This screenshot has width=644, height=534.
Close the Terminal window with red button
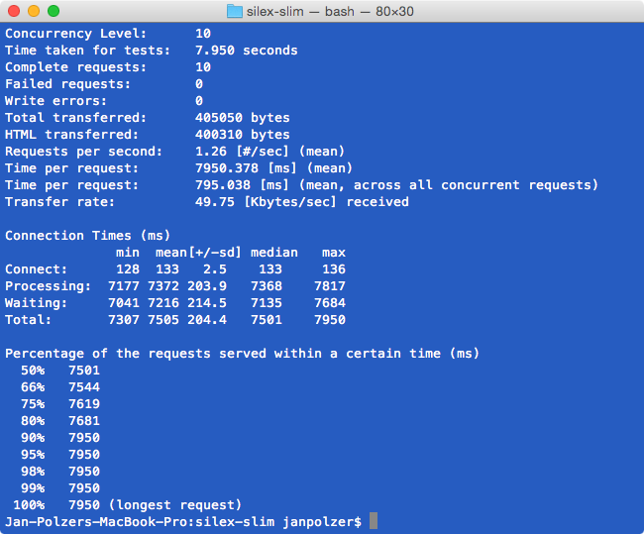pos(13,11)
